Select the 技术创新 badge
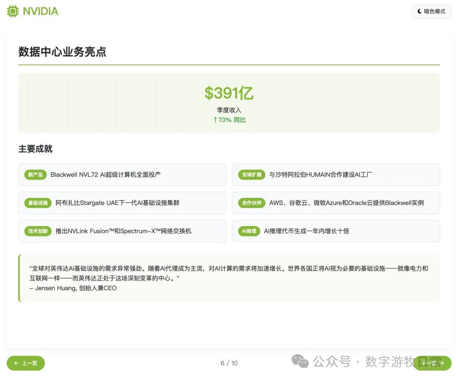The image size is (456, 380). (38, 231)
